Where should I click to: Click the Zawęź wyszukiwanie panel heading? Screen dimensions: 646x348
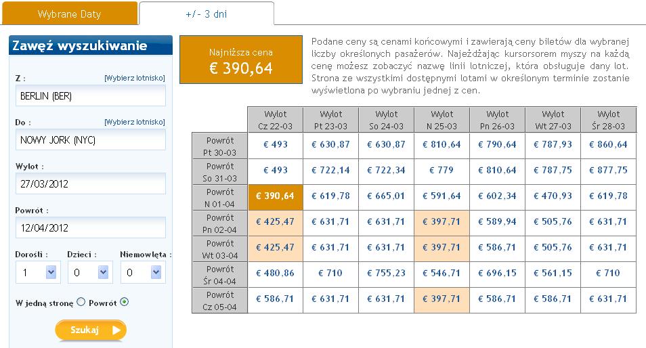point(91,45)
